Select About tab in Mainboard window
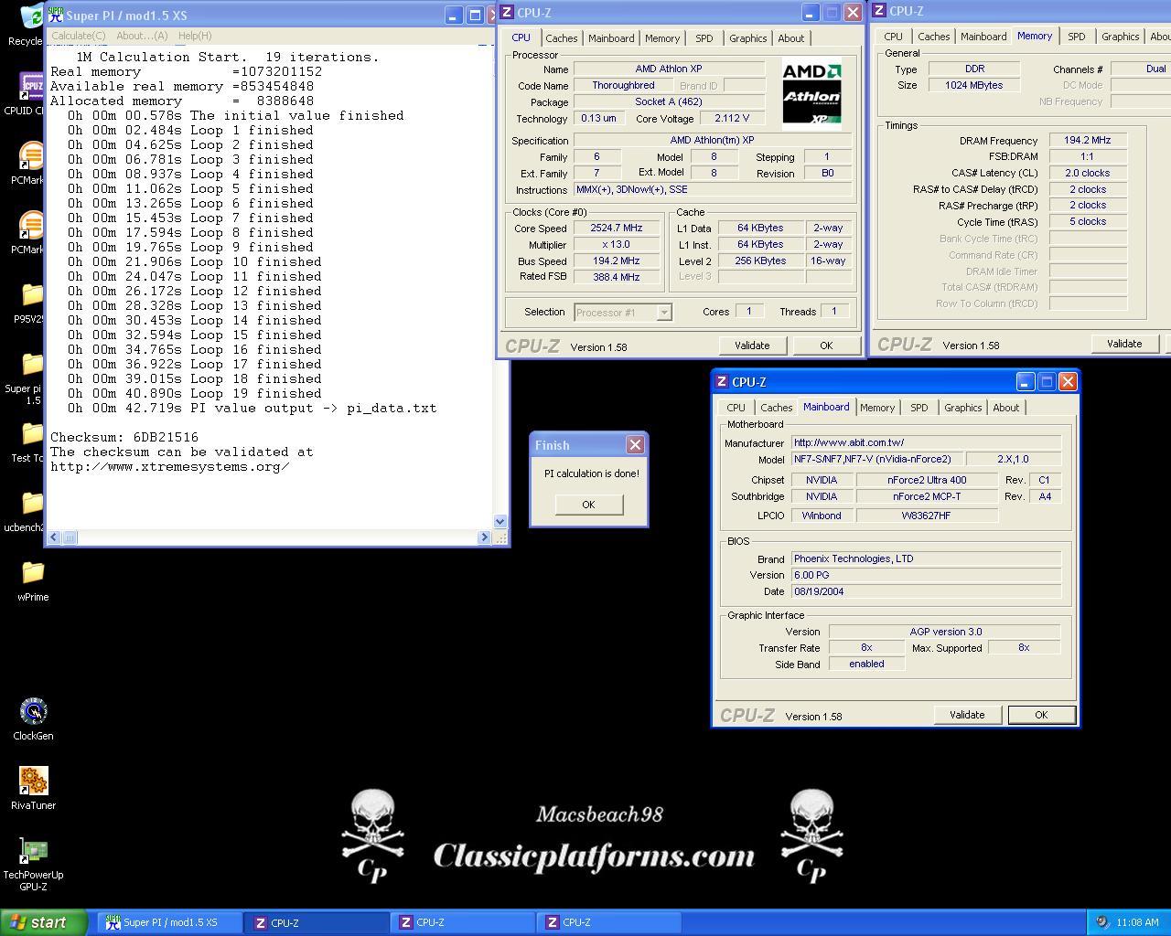Viewport: 1171px width, 936px height. [1006, 408]
